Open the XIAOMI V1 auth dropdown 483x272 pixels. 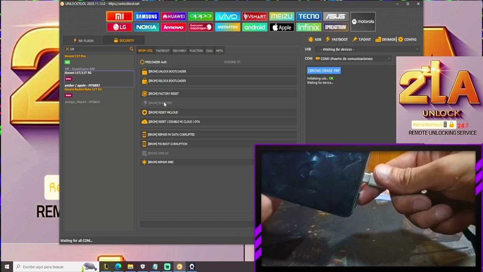click(x=234, y=62)
